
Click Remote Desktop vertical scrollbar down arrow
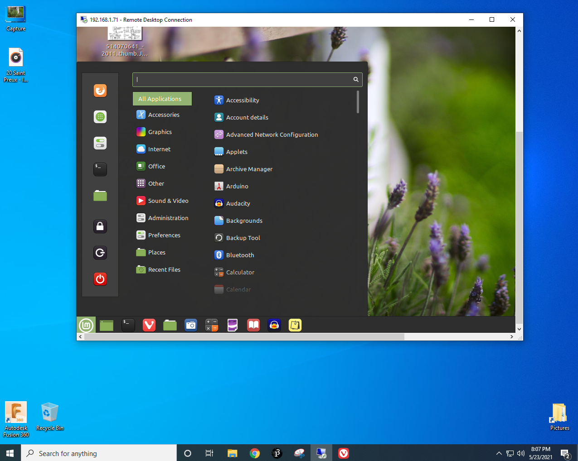pos(519,329)
